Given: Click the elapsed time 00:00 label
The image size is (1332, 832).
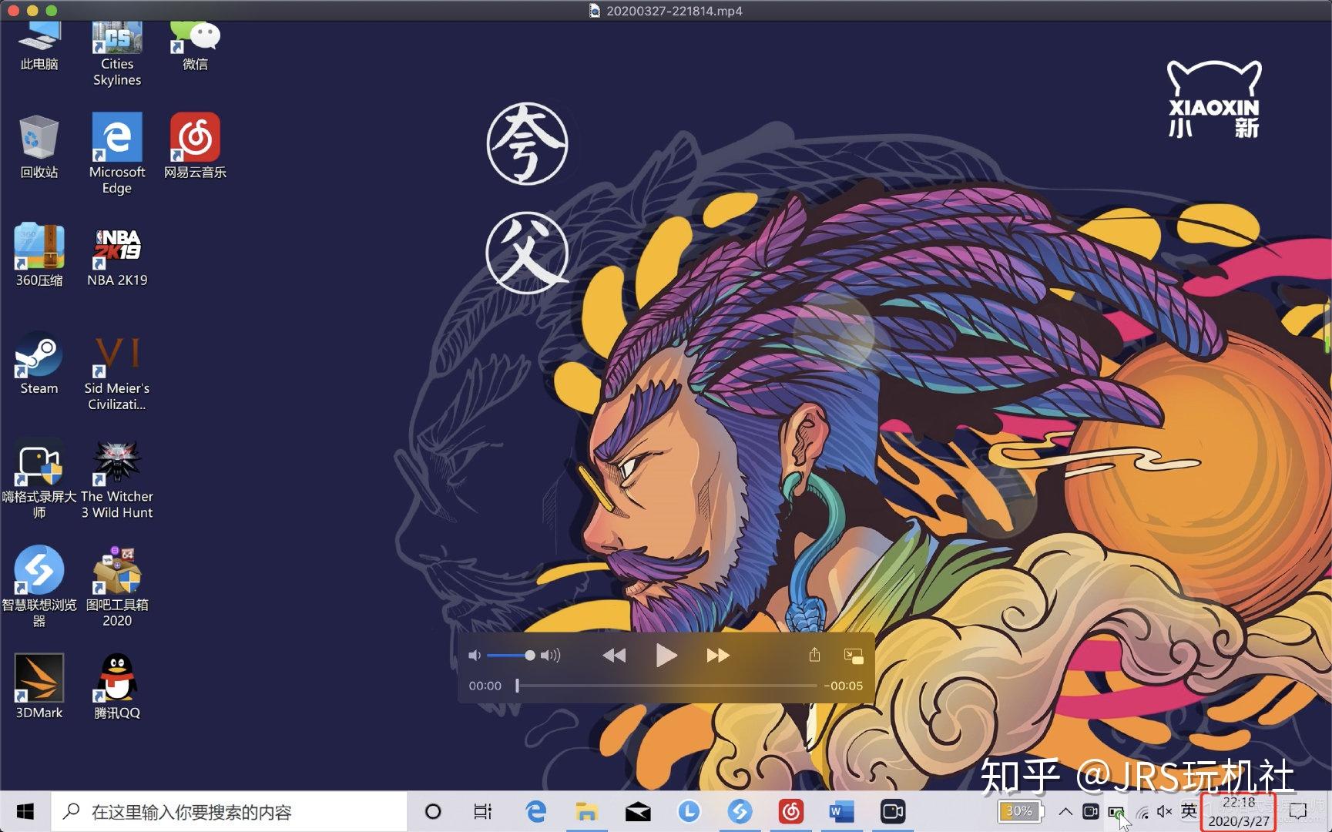Looking at the screenshot, I should [x=485, y=686].
